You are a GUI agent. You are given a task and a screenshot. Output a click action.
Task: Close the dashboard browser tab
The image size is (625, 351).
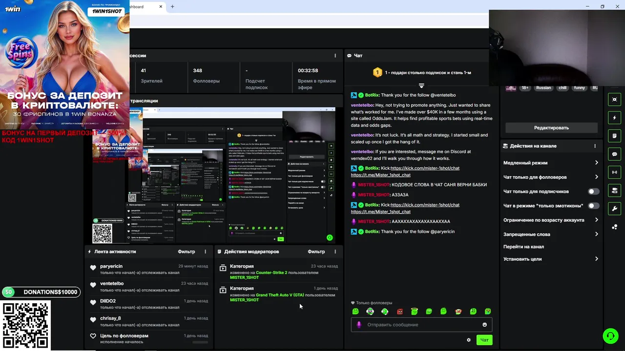(x=161, y=7)
